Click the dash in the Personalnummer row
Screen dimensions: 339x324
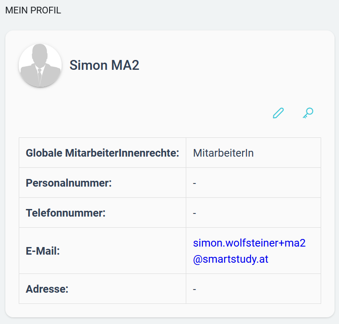(x=194, y=183)
